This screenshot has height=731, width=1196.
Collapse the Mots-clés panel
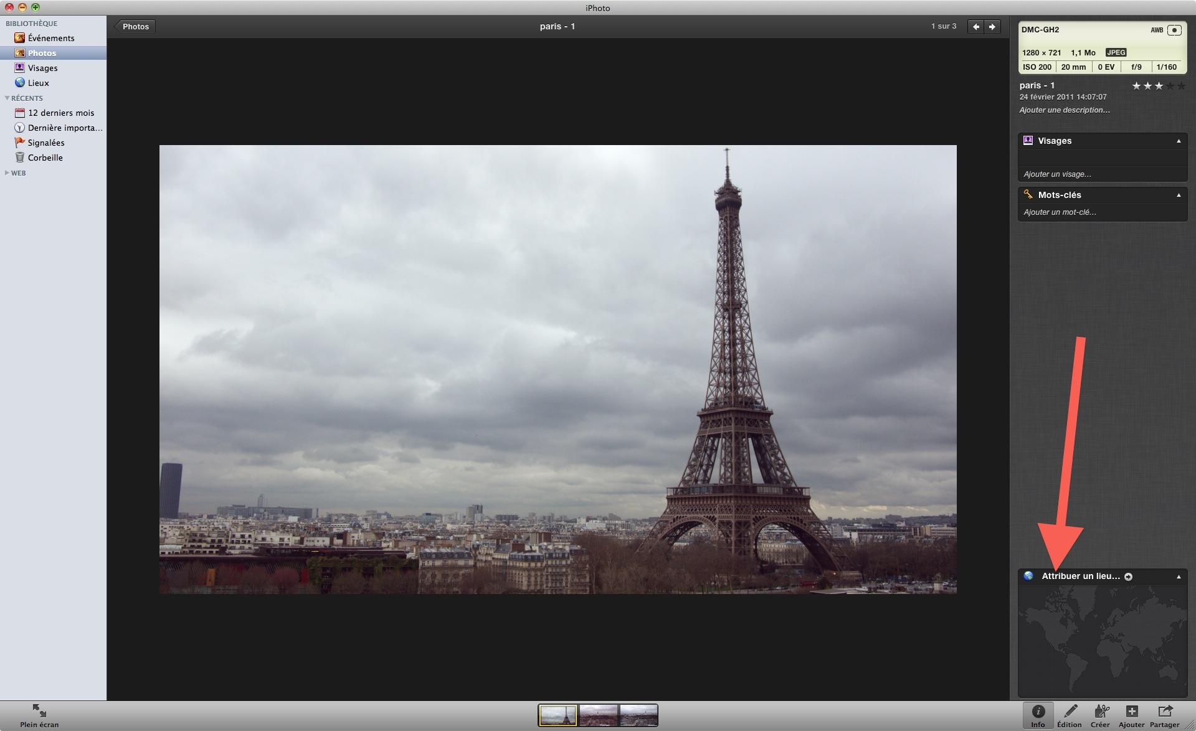coord(1179,196)
